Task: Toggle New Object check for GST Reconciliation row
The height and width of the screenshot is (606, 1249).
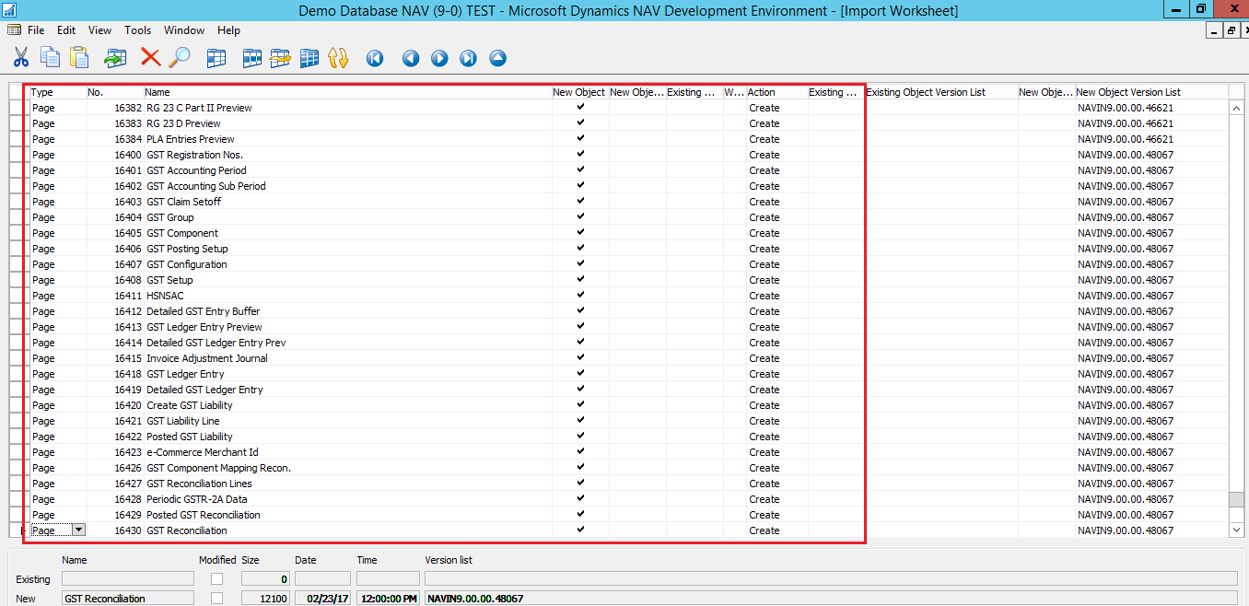Action: (580, 530)
